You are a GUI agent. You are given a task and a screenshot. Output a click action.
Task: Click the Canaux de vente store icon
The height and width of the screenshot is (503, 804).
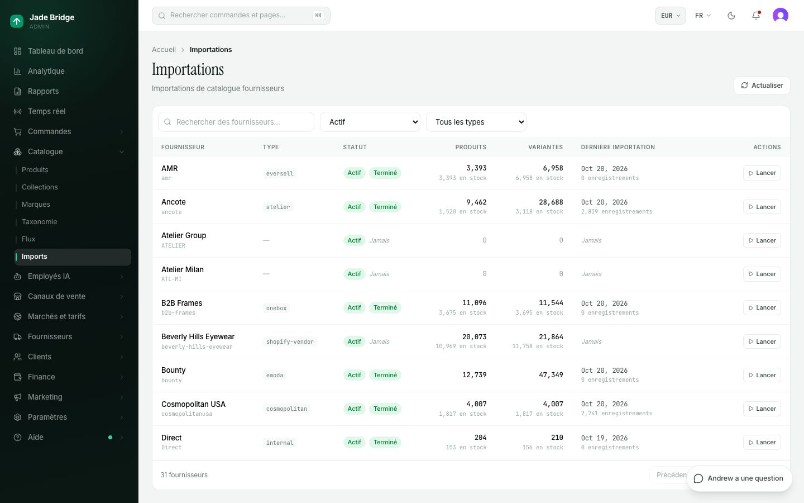[x=17, y=296]
